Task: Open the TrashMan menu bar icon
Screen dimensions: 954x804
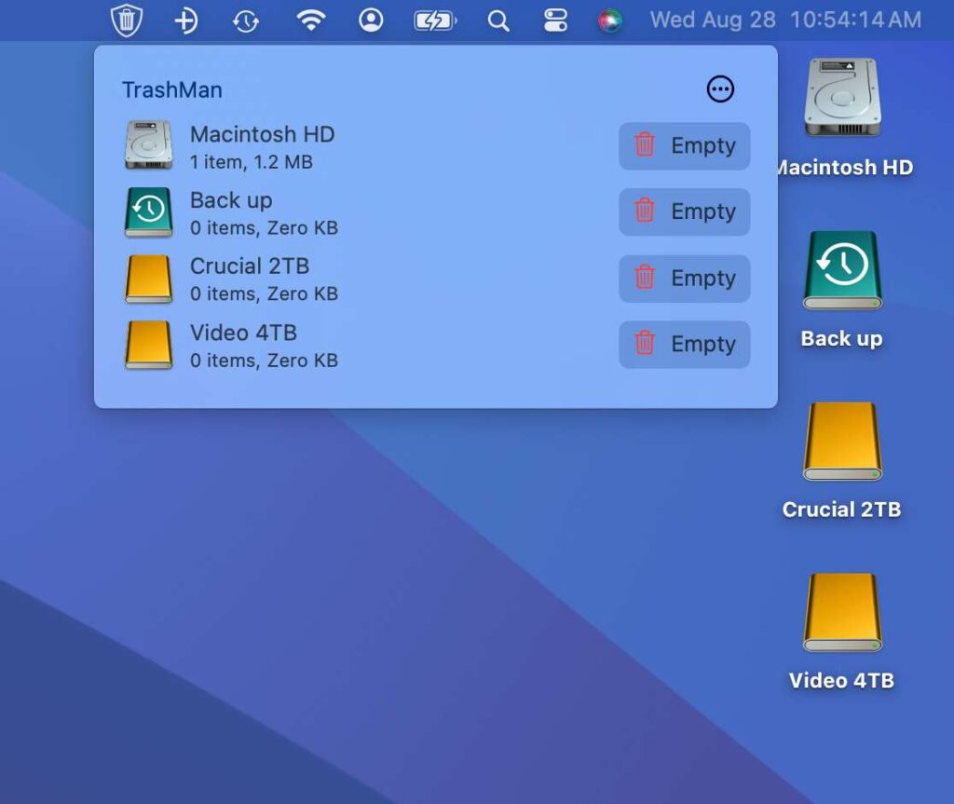Action: [x=126, y=19]
